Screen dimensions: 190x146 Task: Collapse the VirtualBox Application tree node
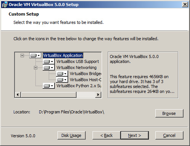22,55
